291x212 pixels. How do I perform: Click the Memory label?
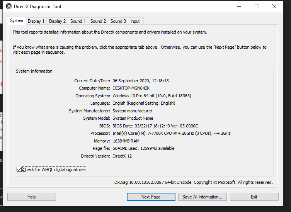(x=102, y=141)
